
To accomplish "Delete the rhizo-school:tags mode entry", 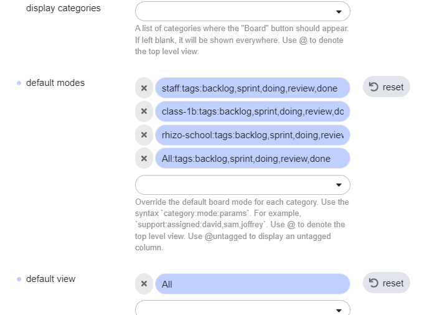I will (x=144, y=134).
